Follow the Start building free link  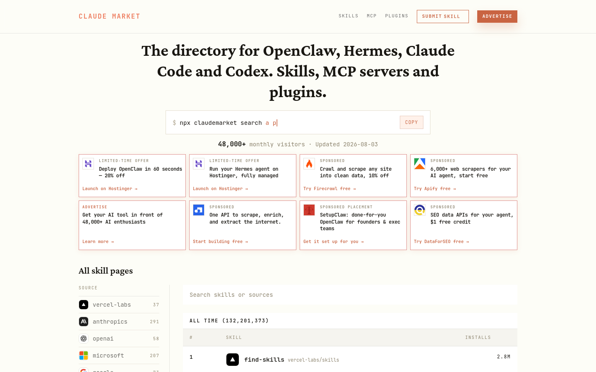click(x=220, y=242)
